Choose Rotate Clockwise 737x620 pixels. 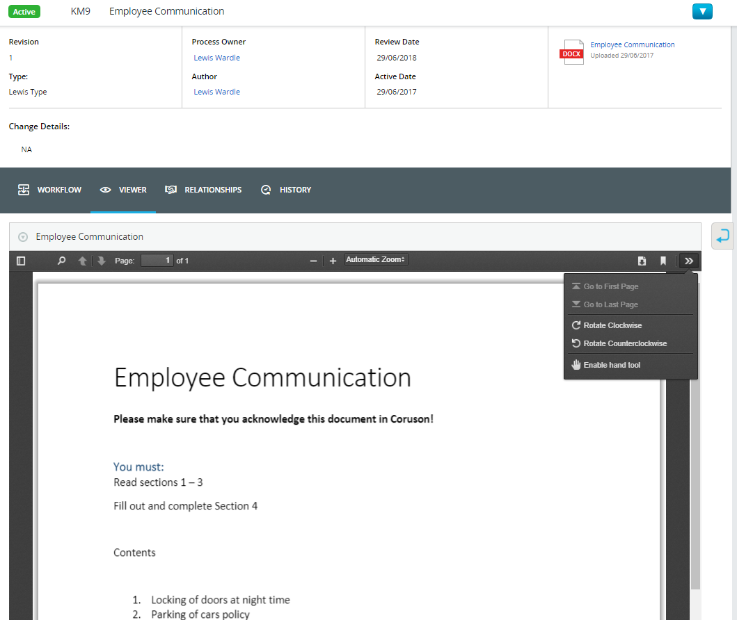pyautogui.click(x=631, y=325)
